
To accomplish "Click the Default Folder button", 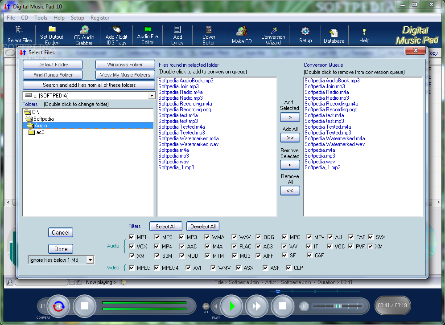I will [x=53, y=65].
